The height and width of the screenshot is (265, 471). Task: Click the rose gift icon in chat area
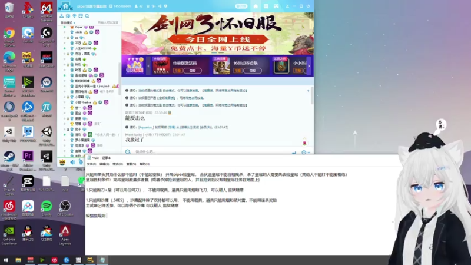click(x=304, y=142)
